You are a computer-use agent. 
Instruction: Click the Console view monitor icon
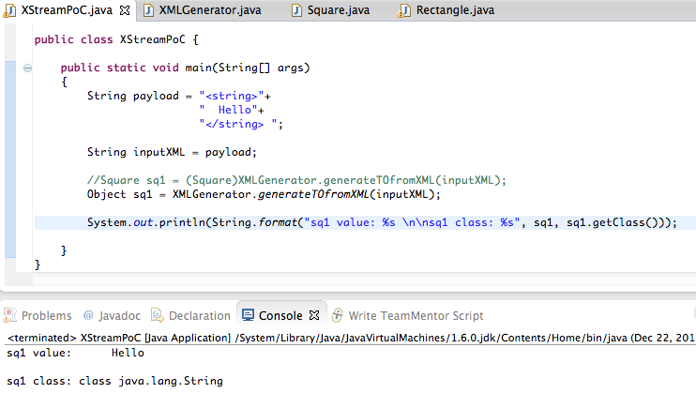click(x=248, y=316)
